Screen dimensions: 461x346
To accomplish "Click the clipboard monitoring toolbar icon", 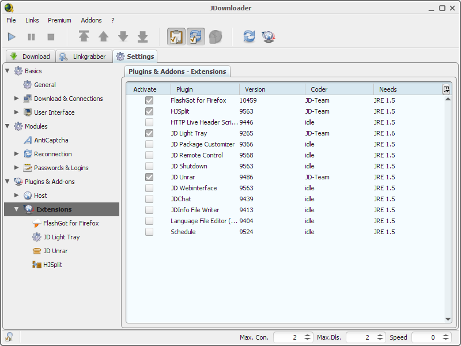I will 175,36.
